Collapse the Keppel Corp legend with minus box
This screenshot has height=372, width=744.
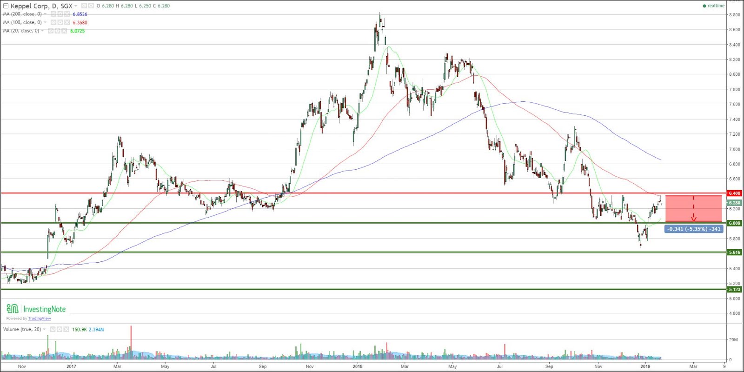(6, 6)
